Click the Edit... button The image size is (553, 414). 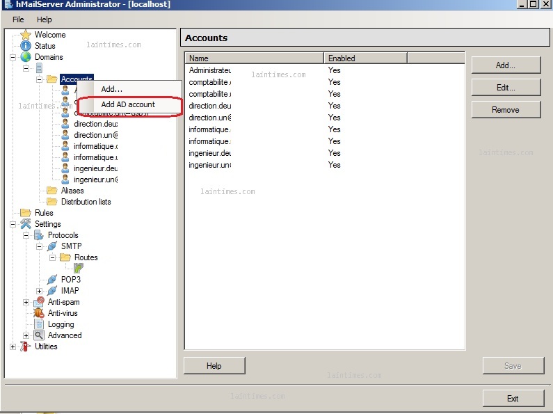(x=506, y=88)
